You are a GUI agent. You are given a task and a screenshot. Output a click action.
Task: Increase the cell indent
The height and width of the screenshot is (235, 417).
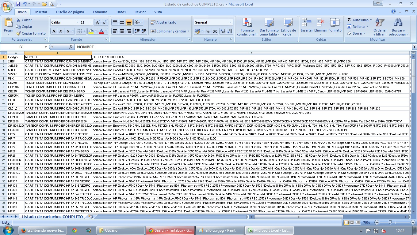click(x=143, y=31)
